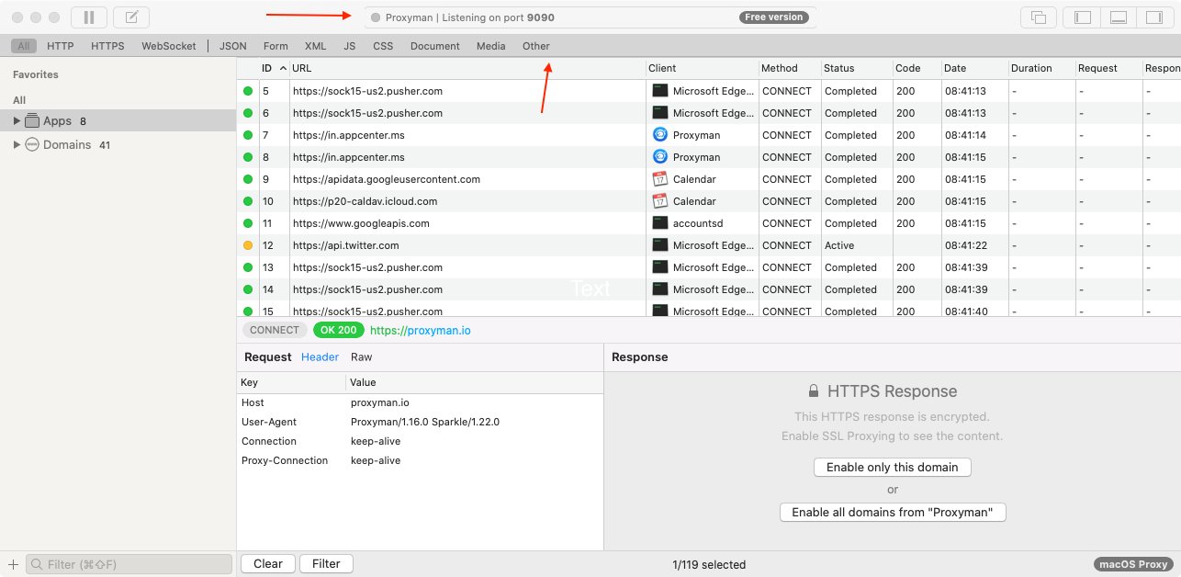Switch to the request Header tab
1181x577 pixels.
pos(321,356)
